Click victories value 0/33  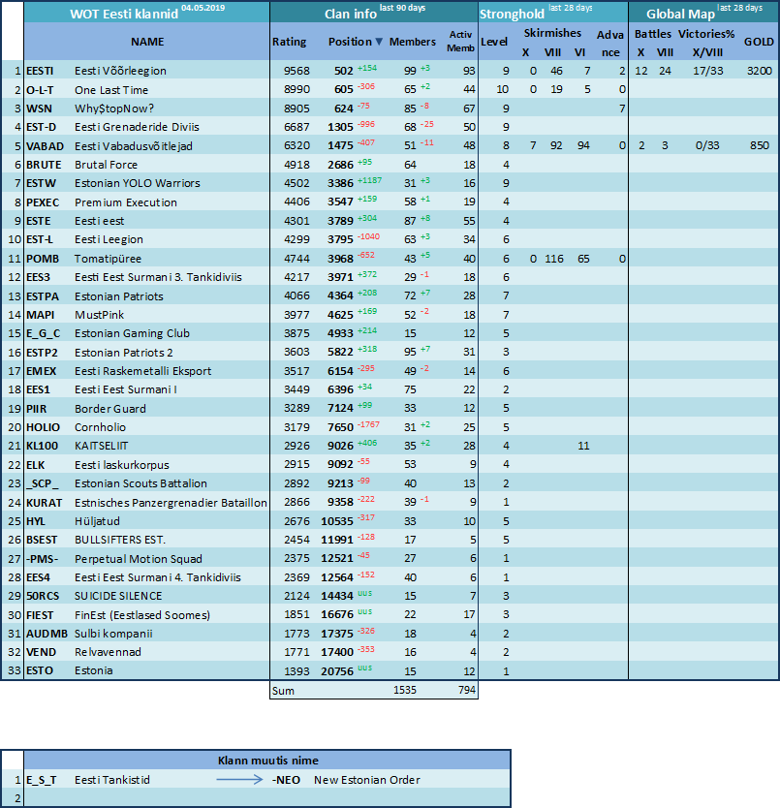tap(707, 146)
